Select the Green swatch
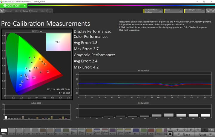Screen dimensions: 215x137 144,131
